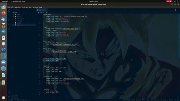Click the symbol segment in the breadcrumb
Screen dimensions: 180x101
coord(47,13)
